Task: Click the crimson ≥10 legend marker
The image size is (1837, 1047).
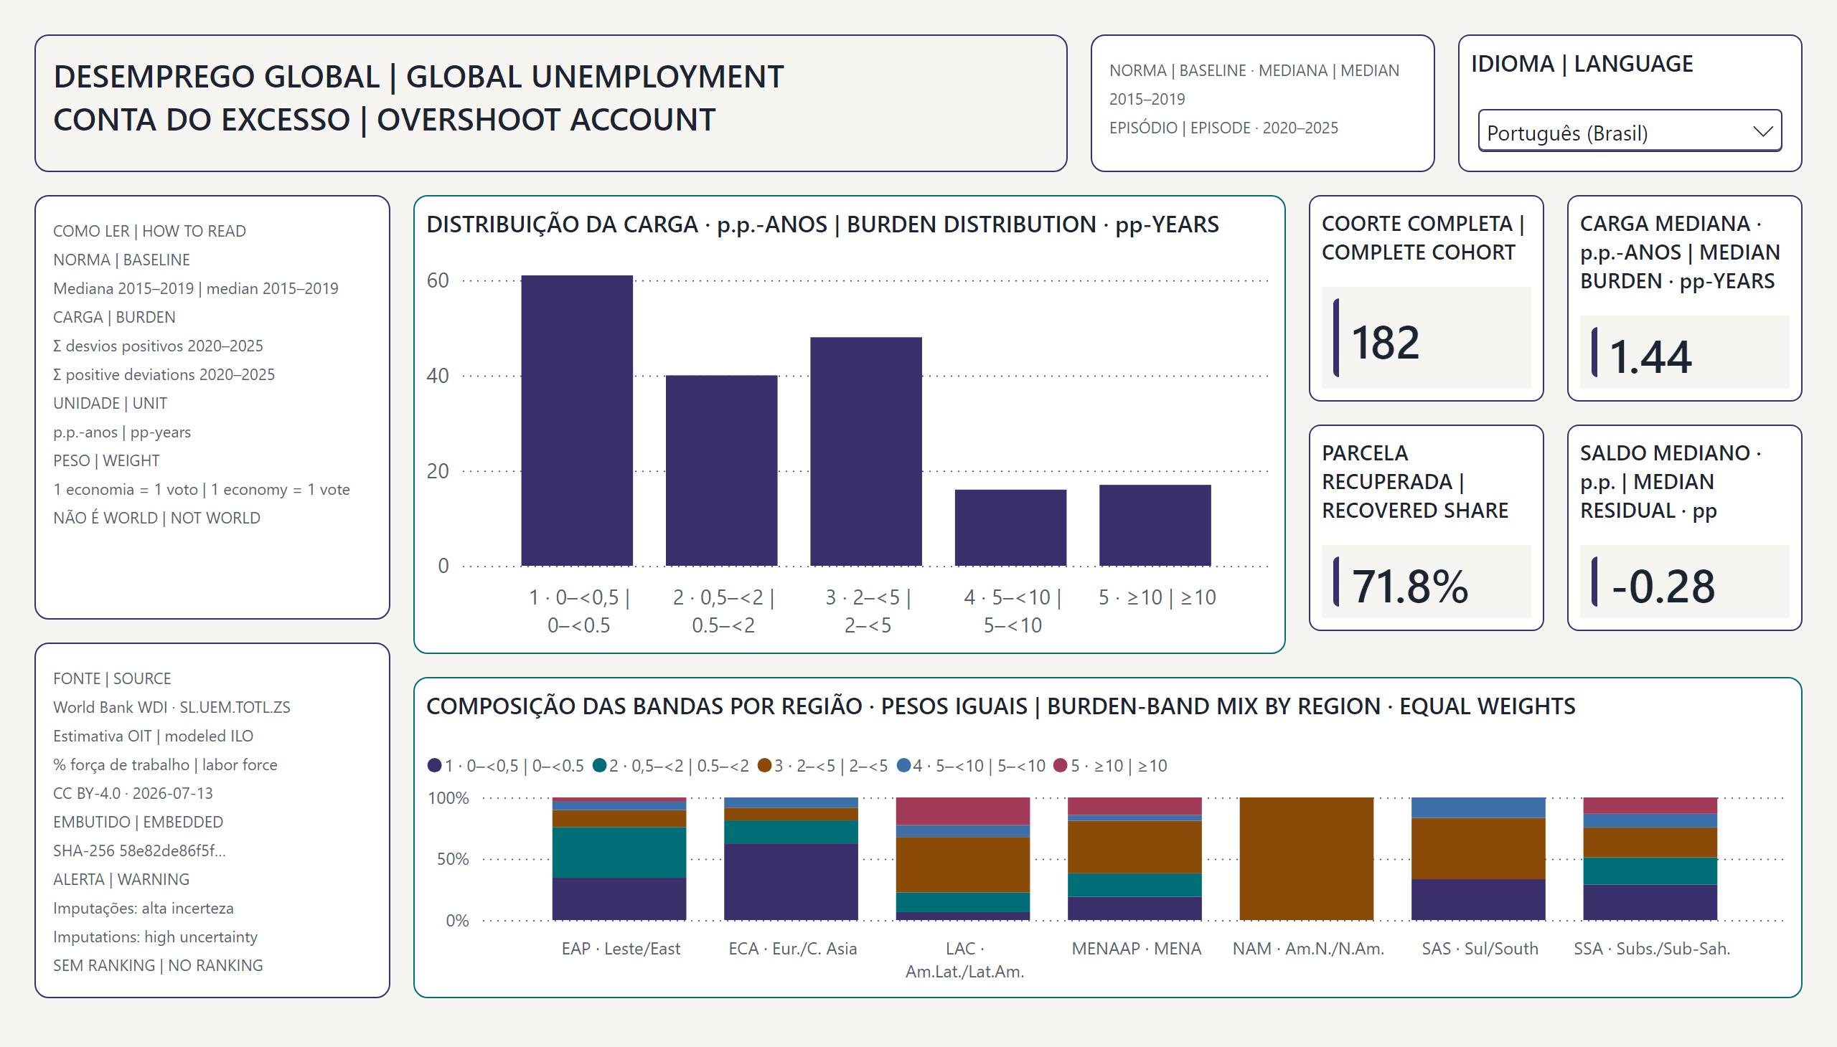Action: click(1060, 765)
